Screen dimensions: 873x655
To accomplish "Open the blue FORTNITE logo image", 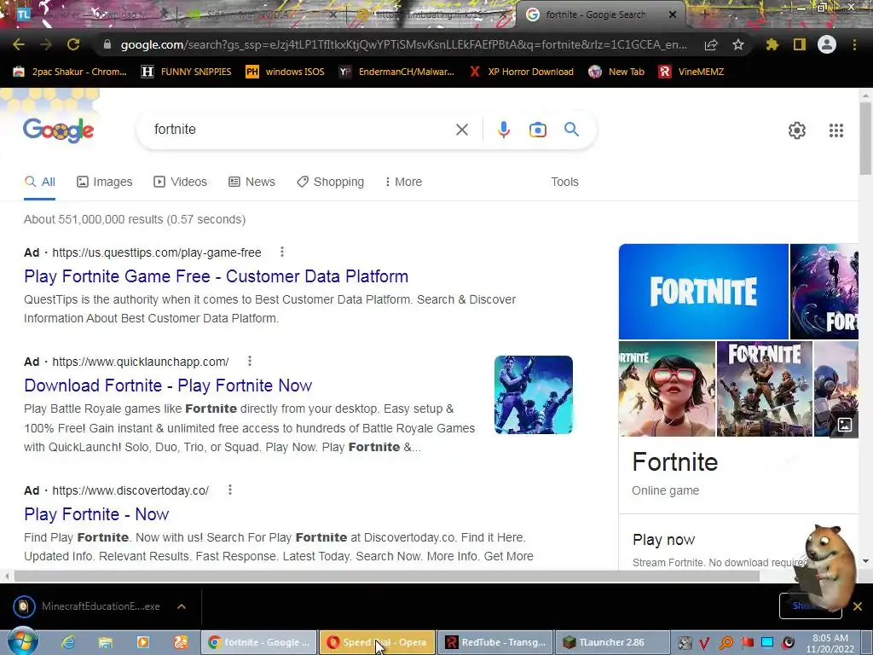I will pos(703,292).
